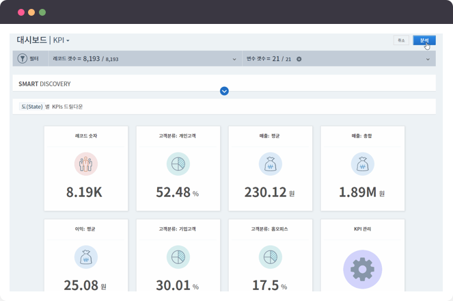Expand the 변수 갯수 panel chevron
The height and width of the screenshot is (301, 453).
click(428, 60)
